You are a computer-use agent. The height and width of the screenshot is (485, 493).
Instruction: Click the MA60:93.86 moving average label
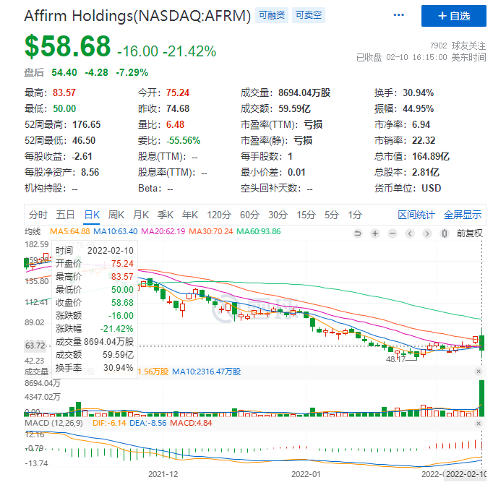pyautogui.click(x=259, y=231)
